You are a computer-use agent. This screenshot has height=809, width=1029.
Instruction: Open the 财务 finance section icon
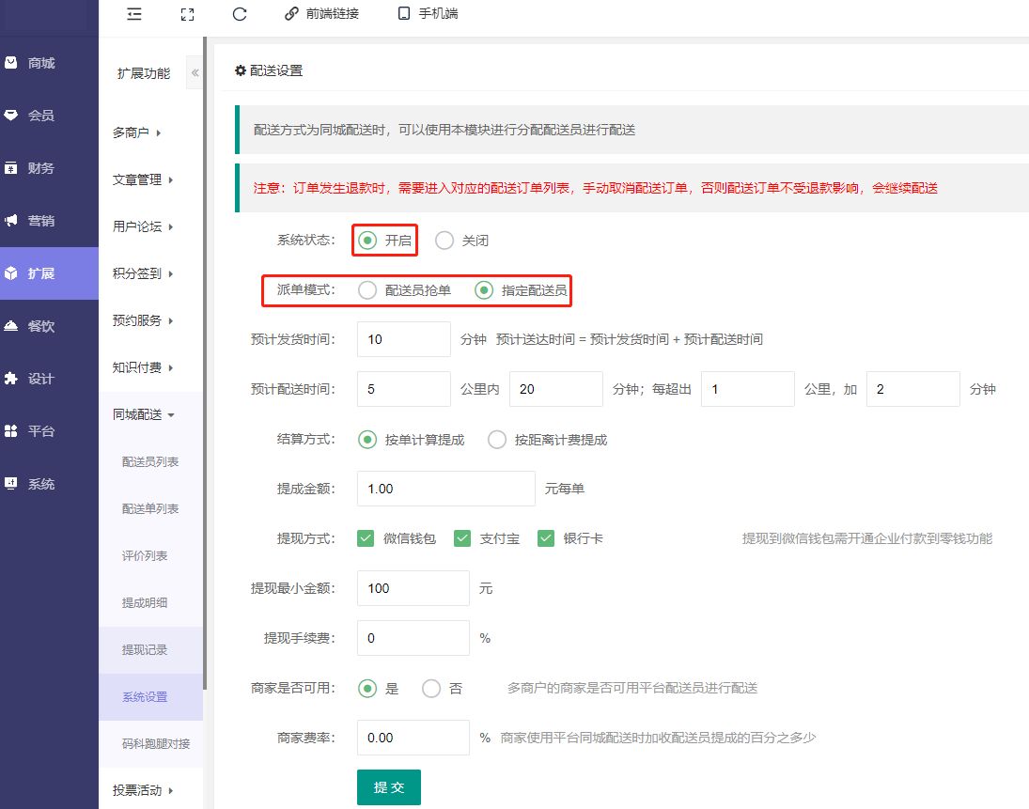(11, 168)
